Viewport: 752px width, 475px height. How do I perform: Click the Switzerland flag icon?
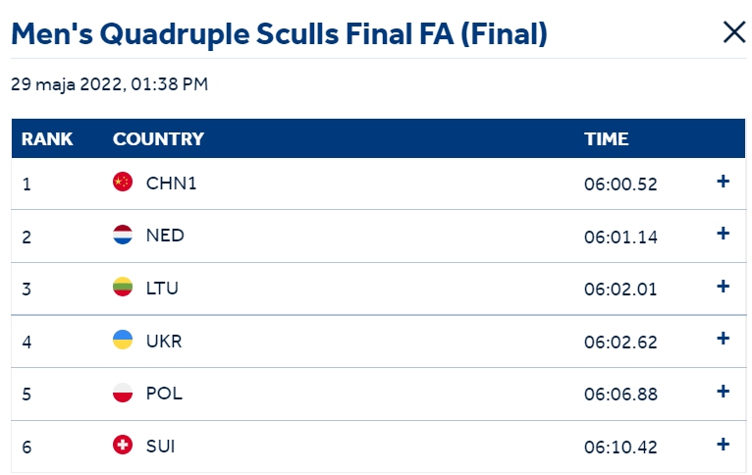coord(123,445)
